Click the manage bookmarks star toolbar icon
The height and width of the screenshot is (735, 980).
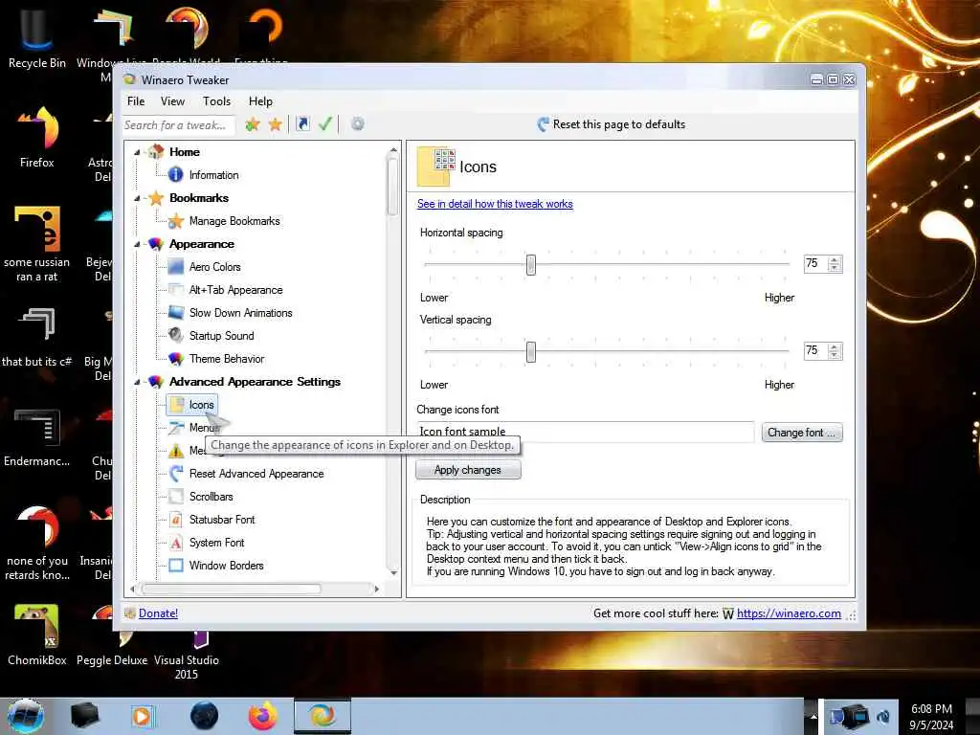[x=275, y=124]
